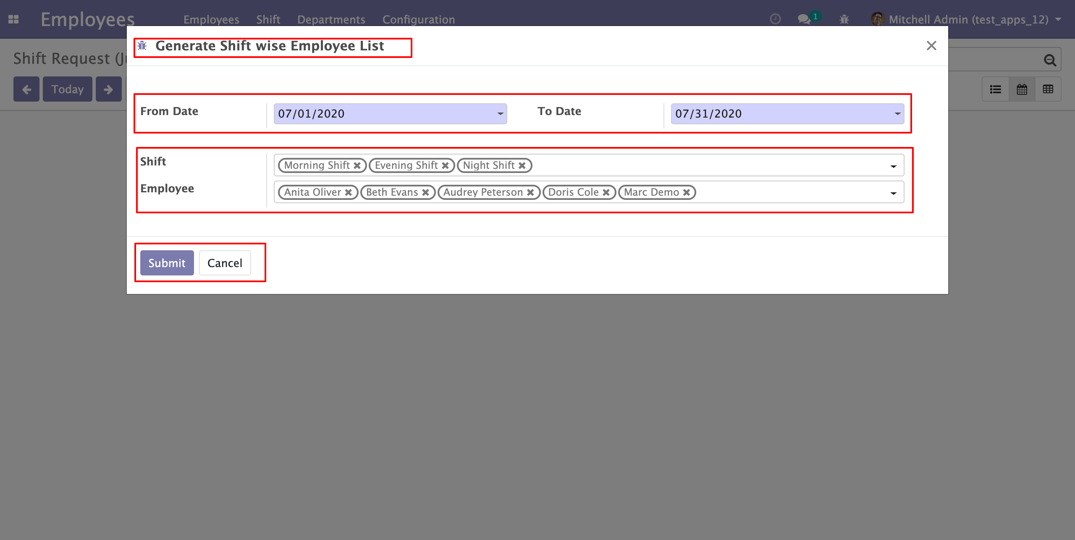Click the Shift field label

tap(153, 162)
